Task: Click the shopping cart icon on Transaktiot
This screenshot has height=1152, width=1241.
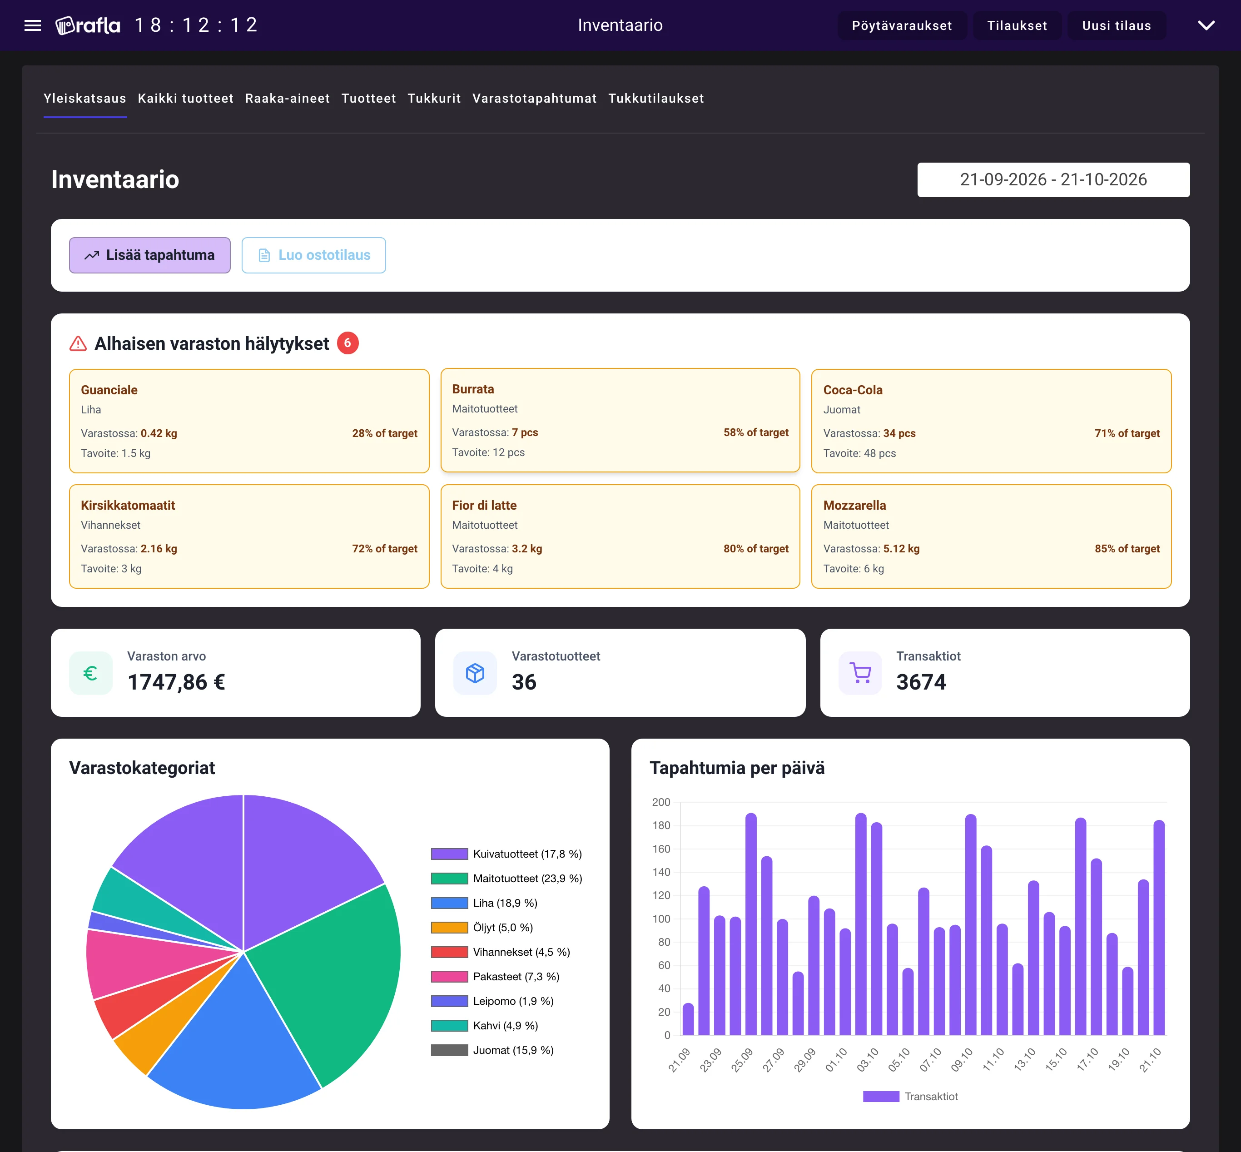Action: click(x=860, y=673)
